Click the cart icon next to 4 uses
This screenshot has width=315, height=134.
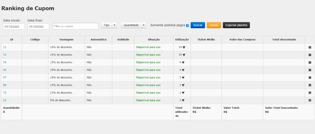pyautogui.click(x=183, y=62)
